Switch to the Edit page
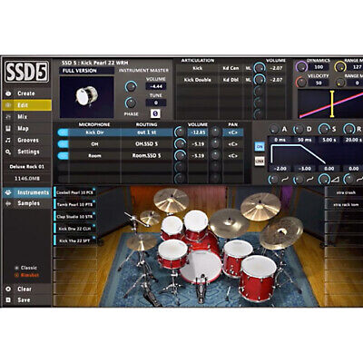The height and width of the screenshot is (363, 363). [26, 105]
